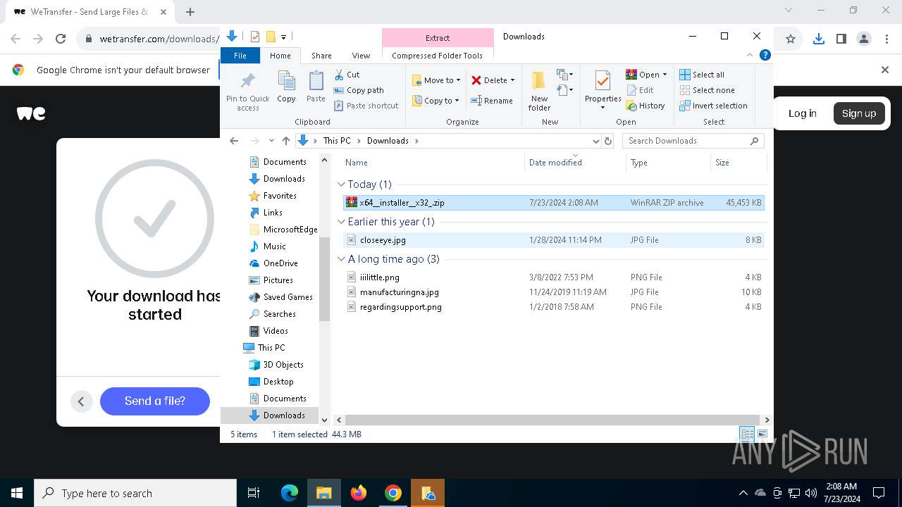This screenshot has width=902, height=507.
Task: Click Paste shortcut in ribbon
Action: (366, 106)
